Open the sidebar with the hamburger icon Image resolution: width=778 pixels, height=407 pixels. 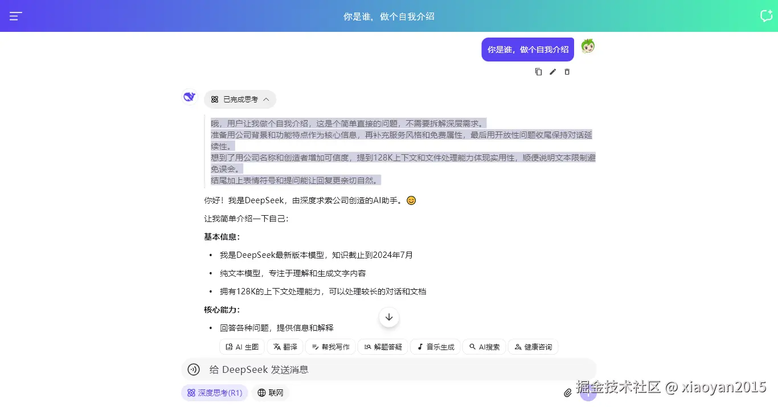[15, 16]
